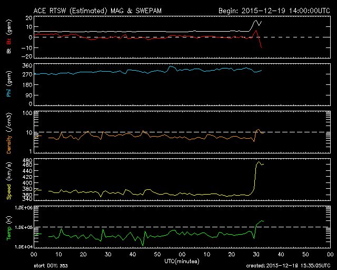This screenshot has width=337, height=270.
Task: Select the '1.0E+05' tick on the Temp axis
Action: click(x=24, y=227)
